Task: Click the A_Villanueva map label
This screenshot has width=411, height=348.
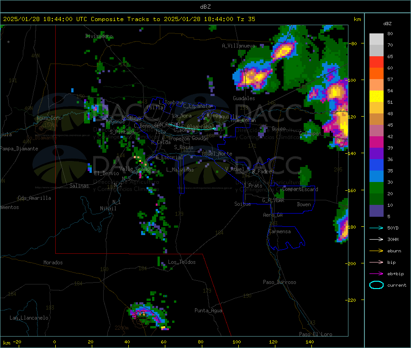Action: [238, 46]
